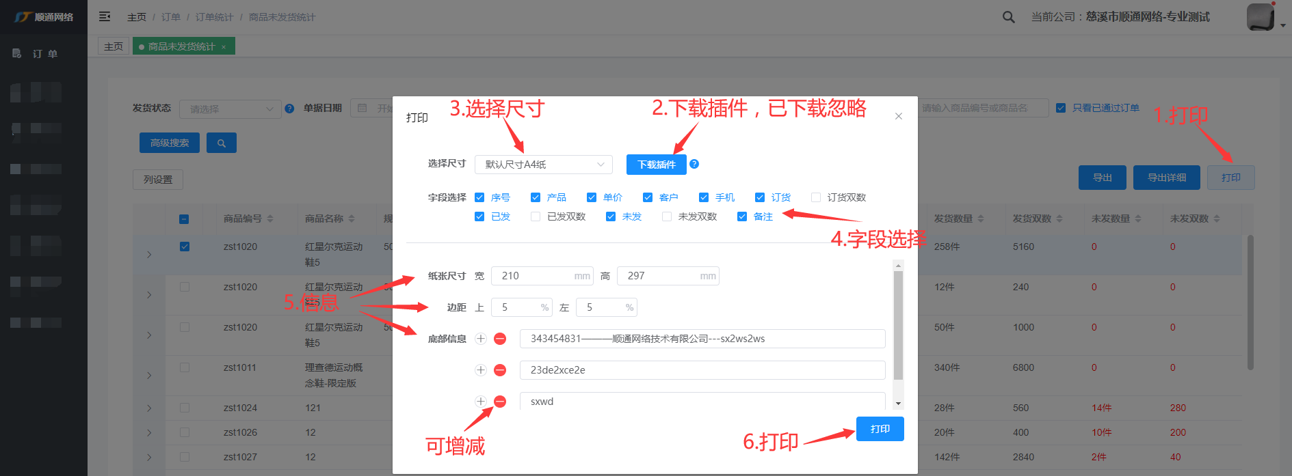Viewport: 1292px width, 476px height.
Task: Click the search magnifier icon in top bar
Action: 1008,17
